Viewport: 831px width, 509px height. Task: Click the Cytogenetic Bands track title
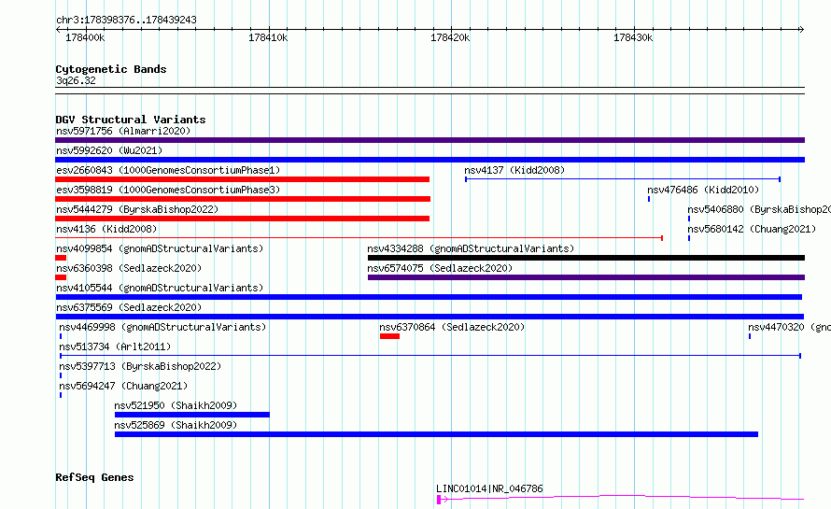pyautogui.click(x=111, y=69)
